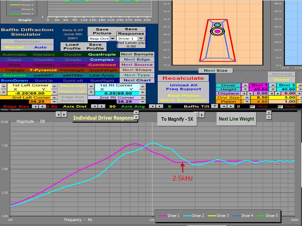Decrease Axis Dist with left arrow
302x226 pixels.
pos(94,106)
